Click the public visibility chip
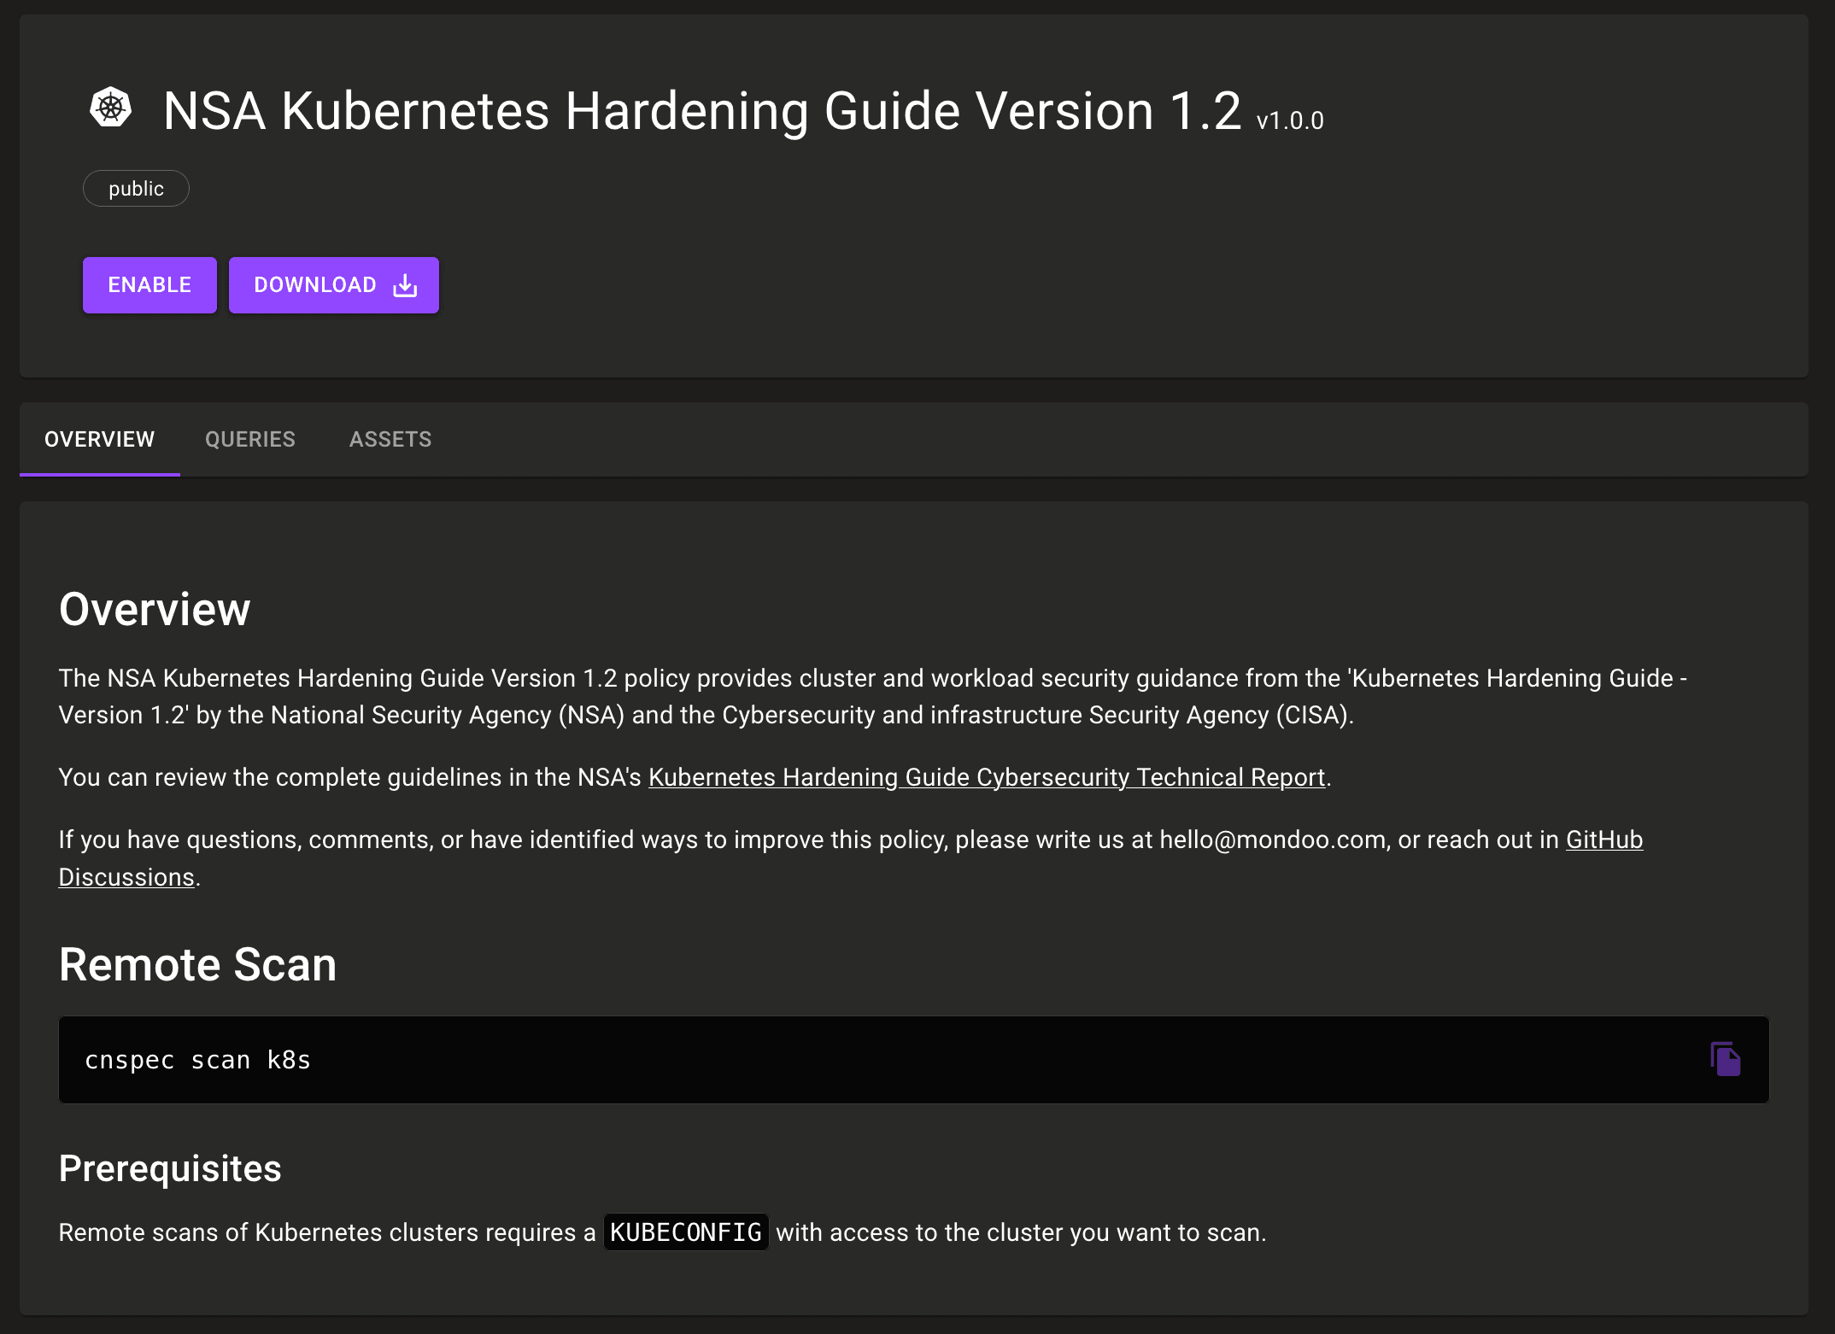This screenshot has height=1334, width=1835. point(136,189)
